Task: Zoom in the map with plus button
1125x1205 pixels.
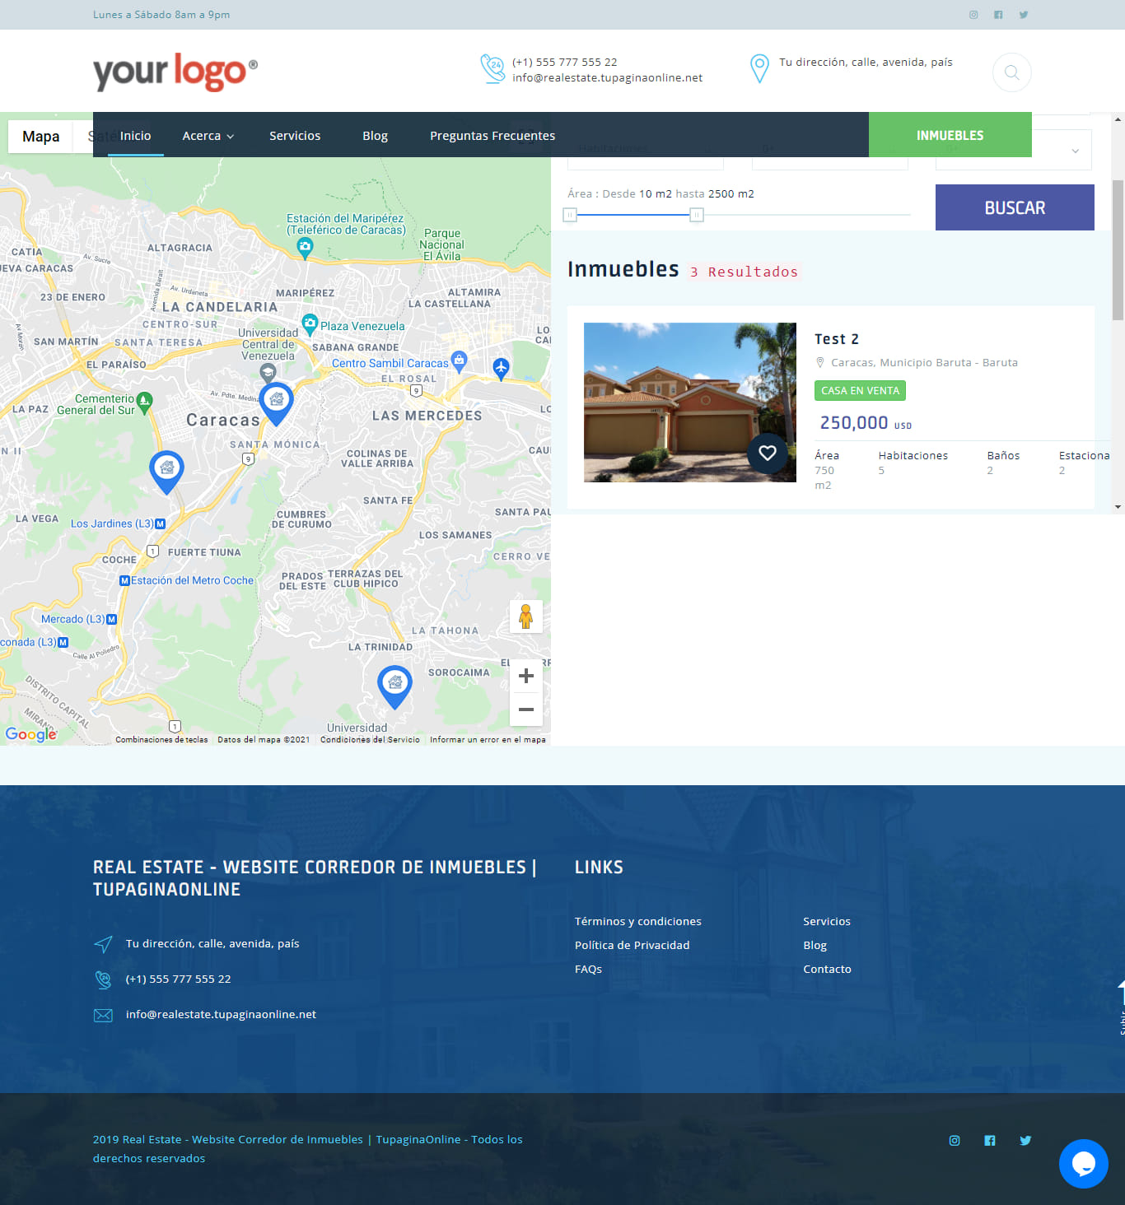Action: 526,677
